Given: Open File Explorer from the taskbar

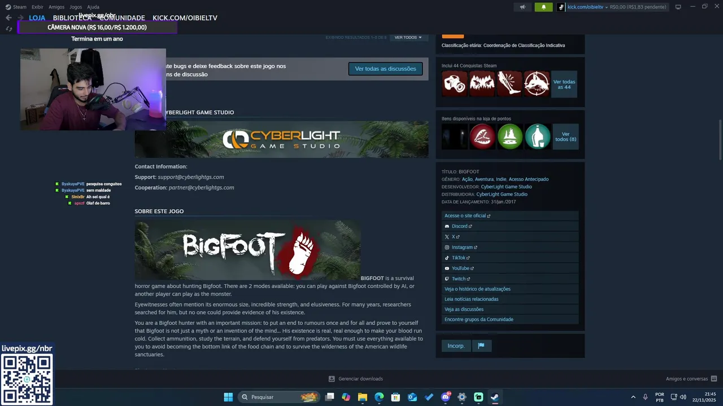Looking at the screenshot, I should tap(363, 397).
